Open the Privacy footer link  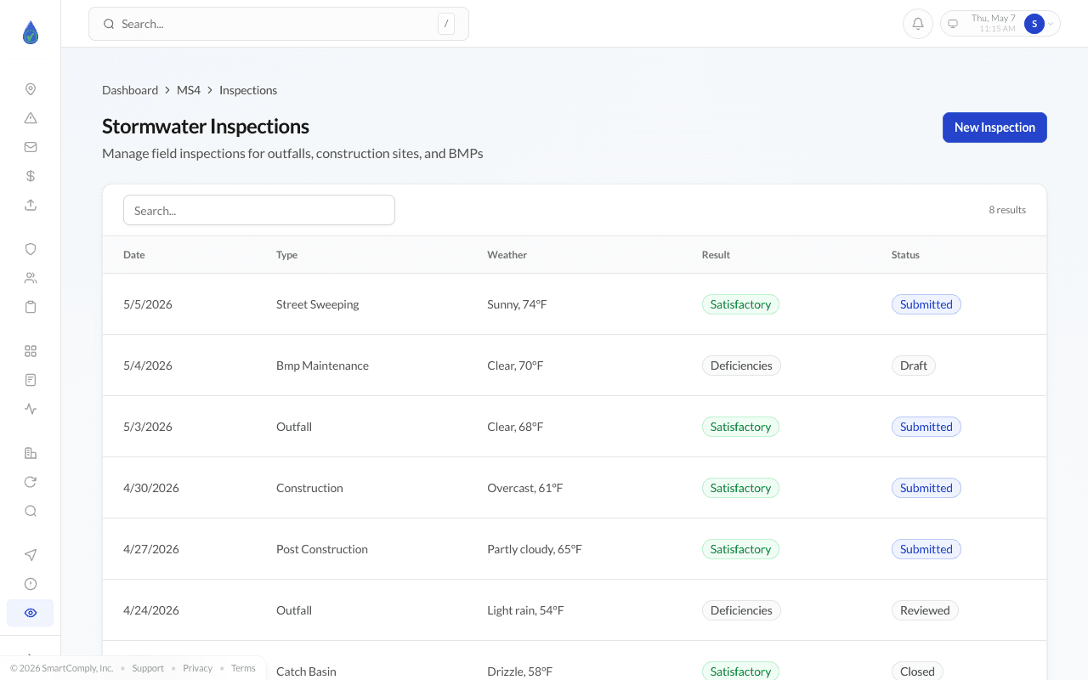[x=198, y=668]
